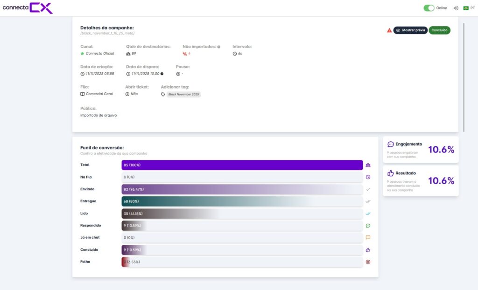The height and width of the screenshot is (290, 478).
Task: Click the Falha red X icon
Action: coord(368,262)
